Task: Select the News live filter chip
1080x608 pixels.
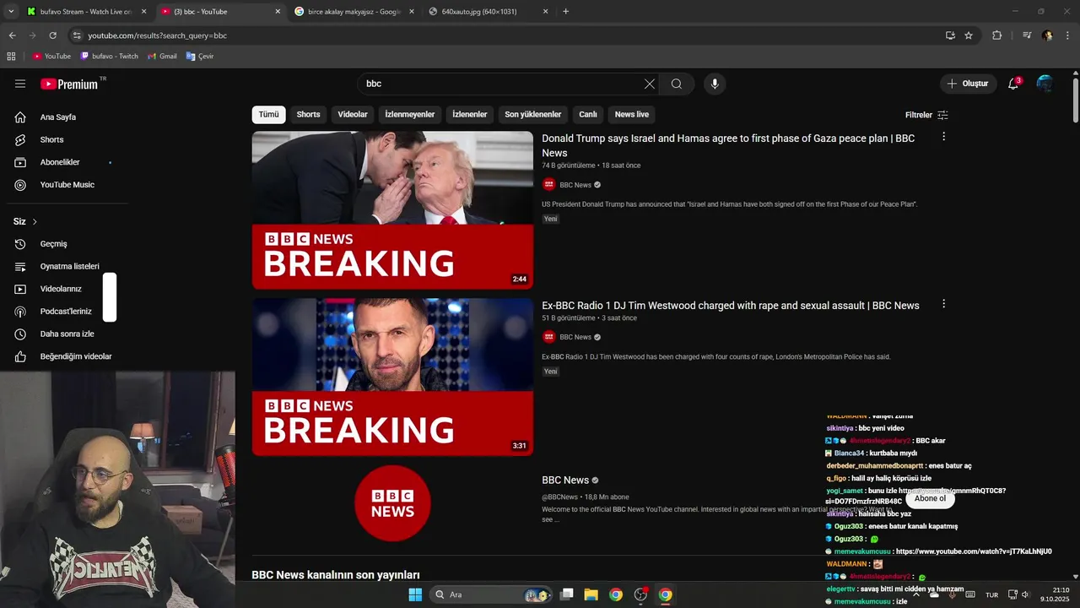Action: [632, 115]
